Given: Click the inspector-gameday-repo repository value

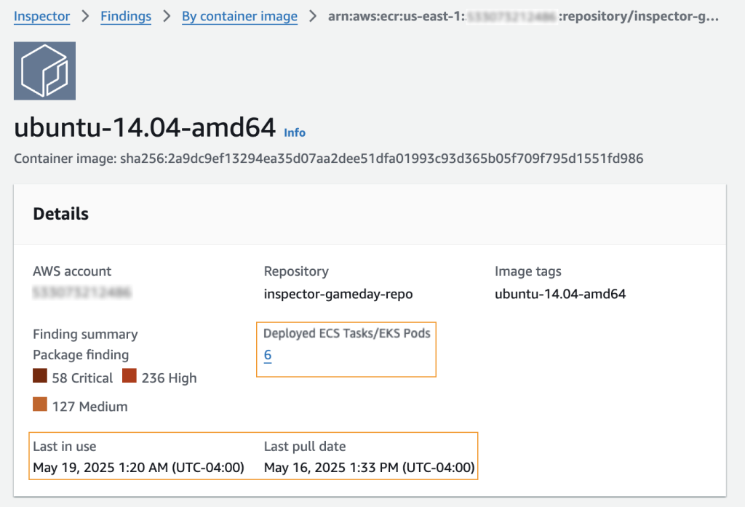Looking at the screenshot, I should click(x=338, y=294).
